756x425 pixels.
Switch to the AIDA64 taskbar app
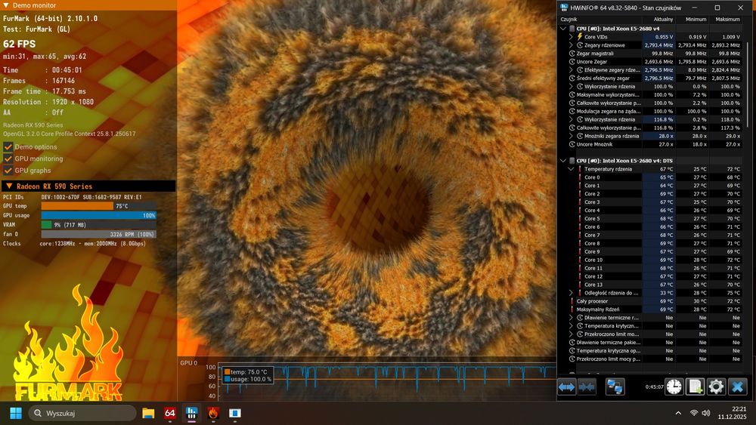tap(169, 413)
